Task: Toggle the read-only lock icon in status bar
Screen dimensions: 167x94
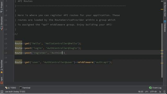Action: point(160,92)
